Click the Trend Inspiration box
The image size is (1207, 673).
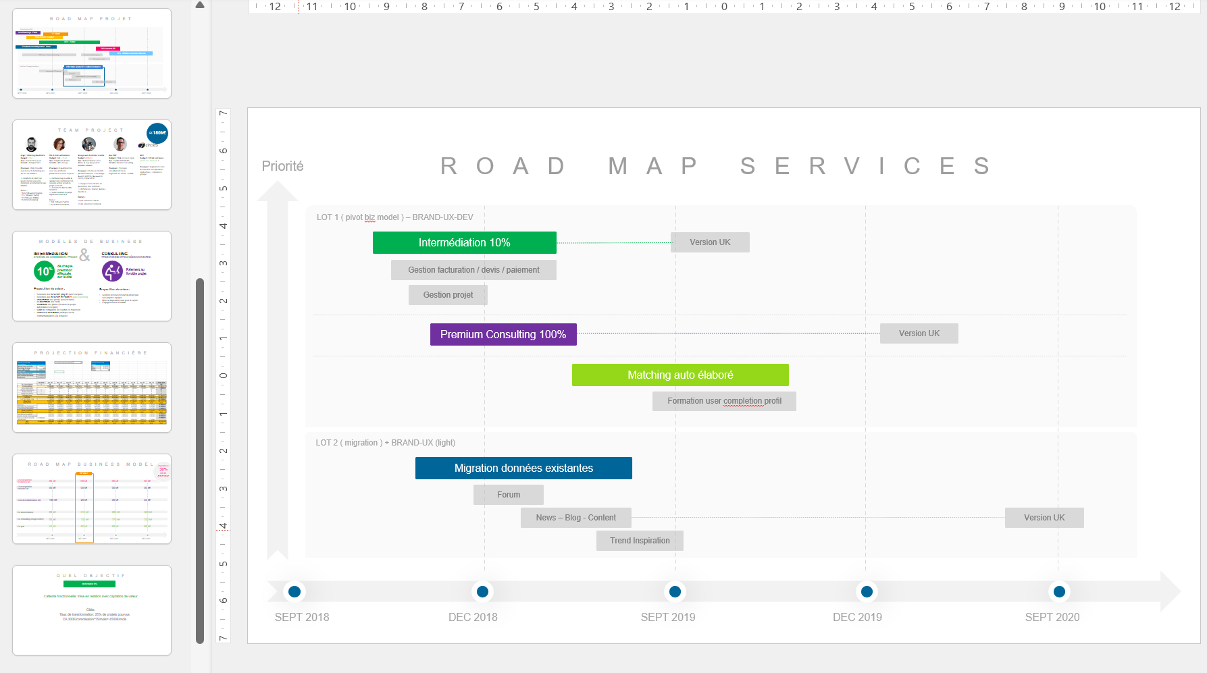[x=640, y=541]
